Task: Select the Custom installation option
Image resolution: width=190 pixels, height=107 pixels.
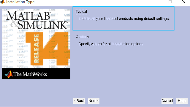Action: click(82, 37)
